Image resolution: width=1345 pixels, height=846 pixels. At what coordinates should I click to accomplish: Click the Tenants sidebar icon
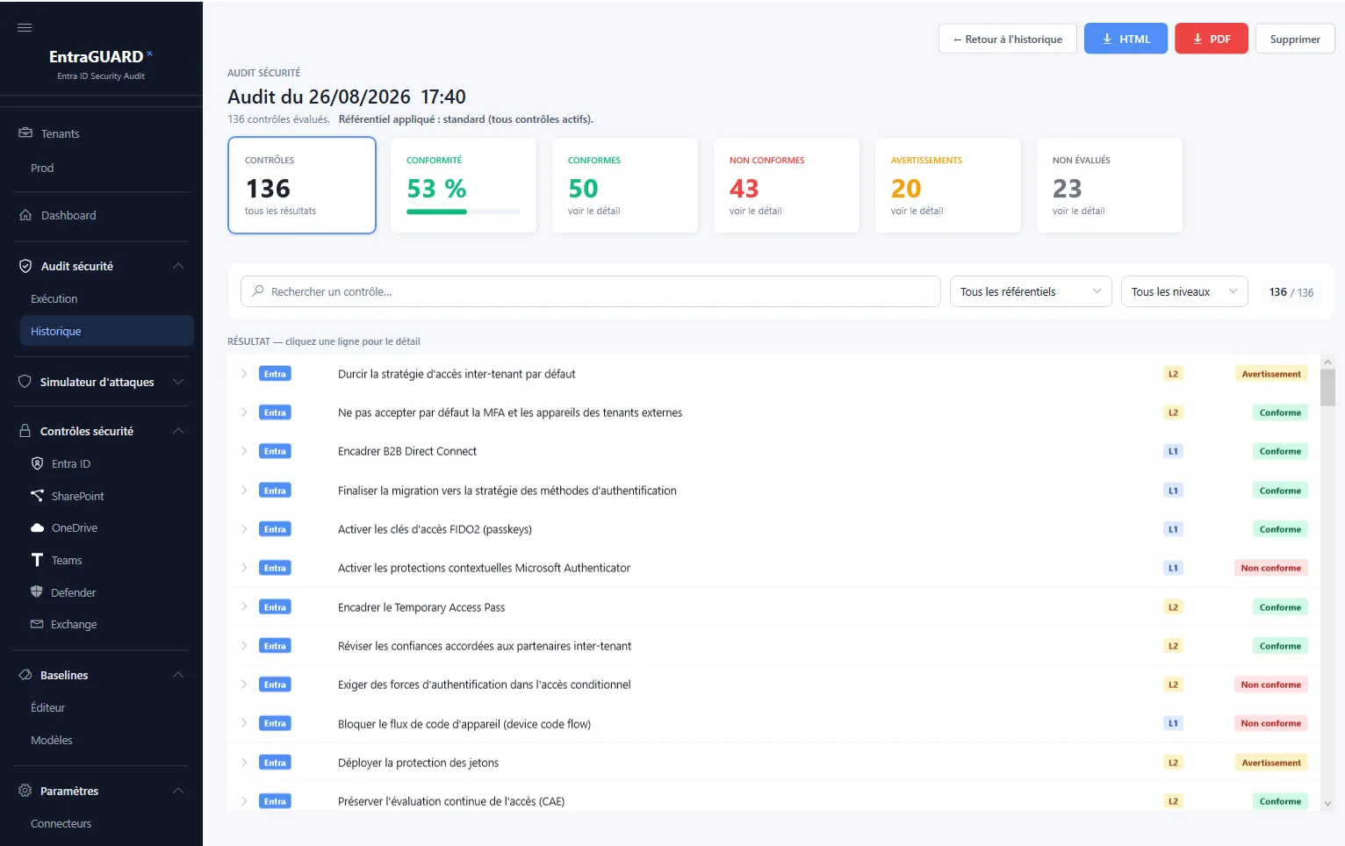click(25, 133)
